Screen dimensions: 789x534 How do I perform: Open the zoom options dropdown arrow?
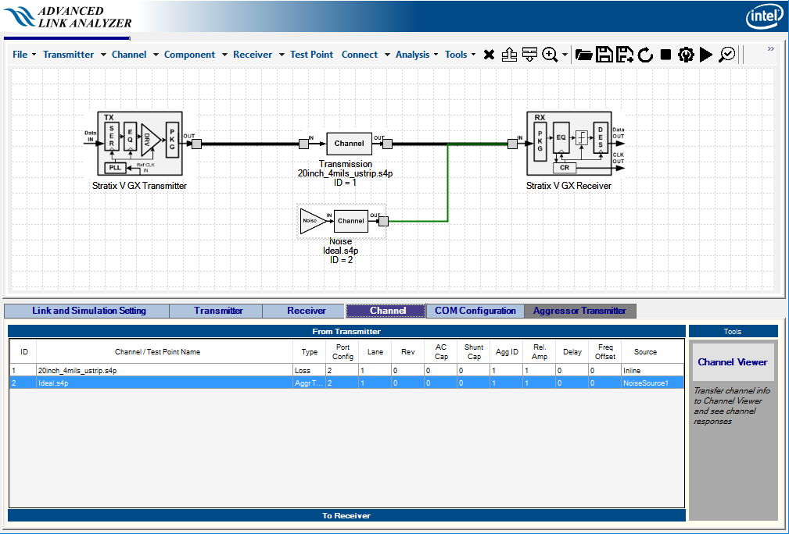(565, 55)
